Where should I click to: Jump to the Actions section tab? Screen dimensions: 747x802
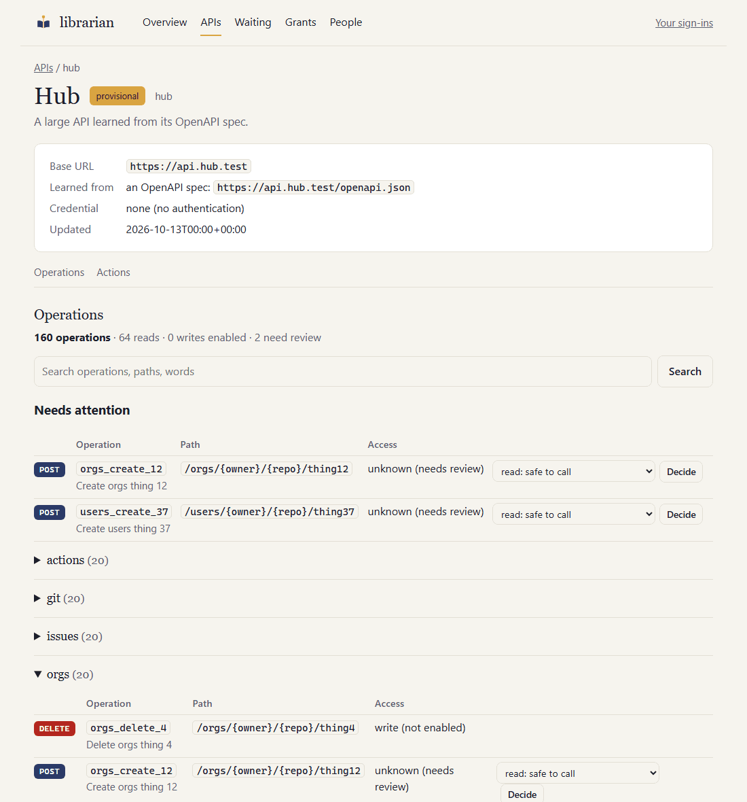113,273
